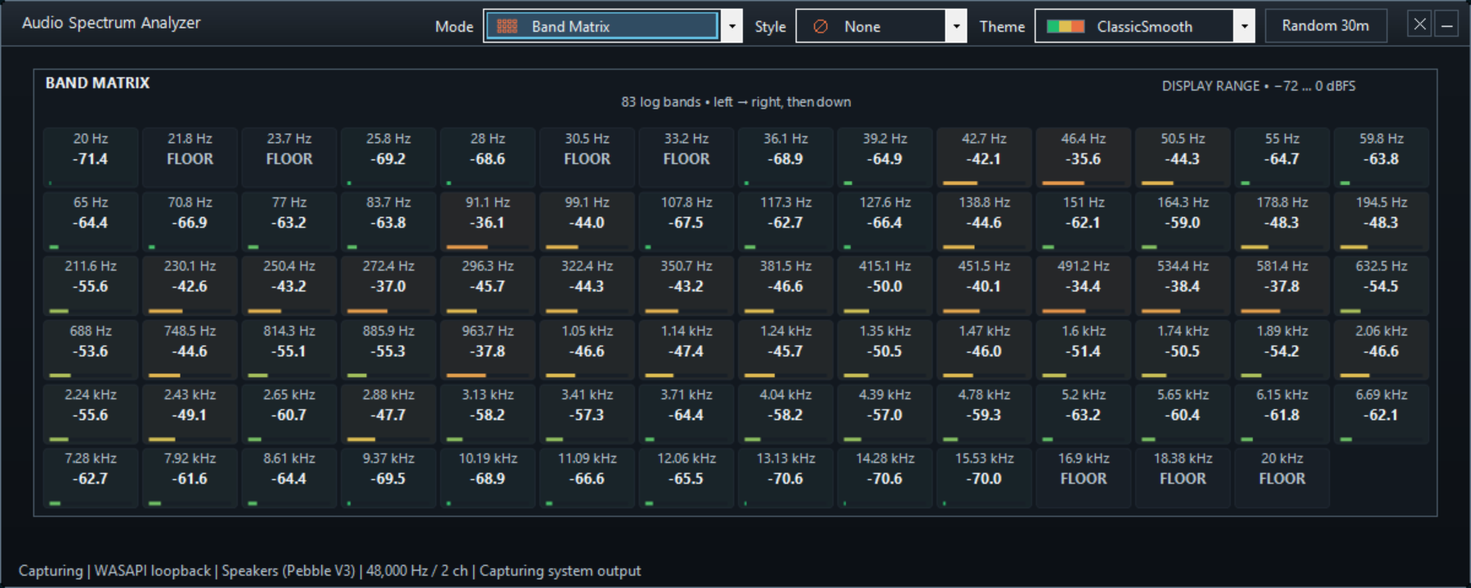Select the "21.8 Hz" FLOOR band cell
The width and height of the screenshot is (1471, 588).
(190, 158)
